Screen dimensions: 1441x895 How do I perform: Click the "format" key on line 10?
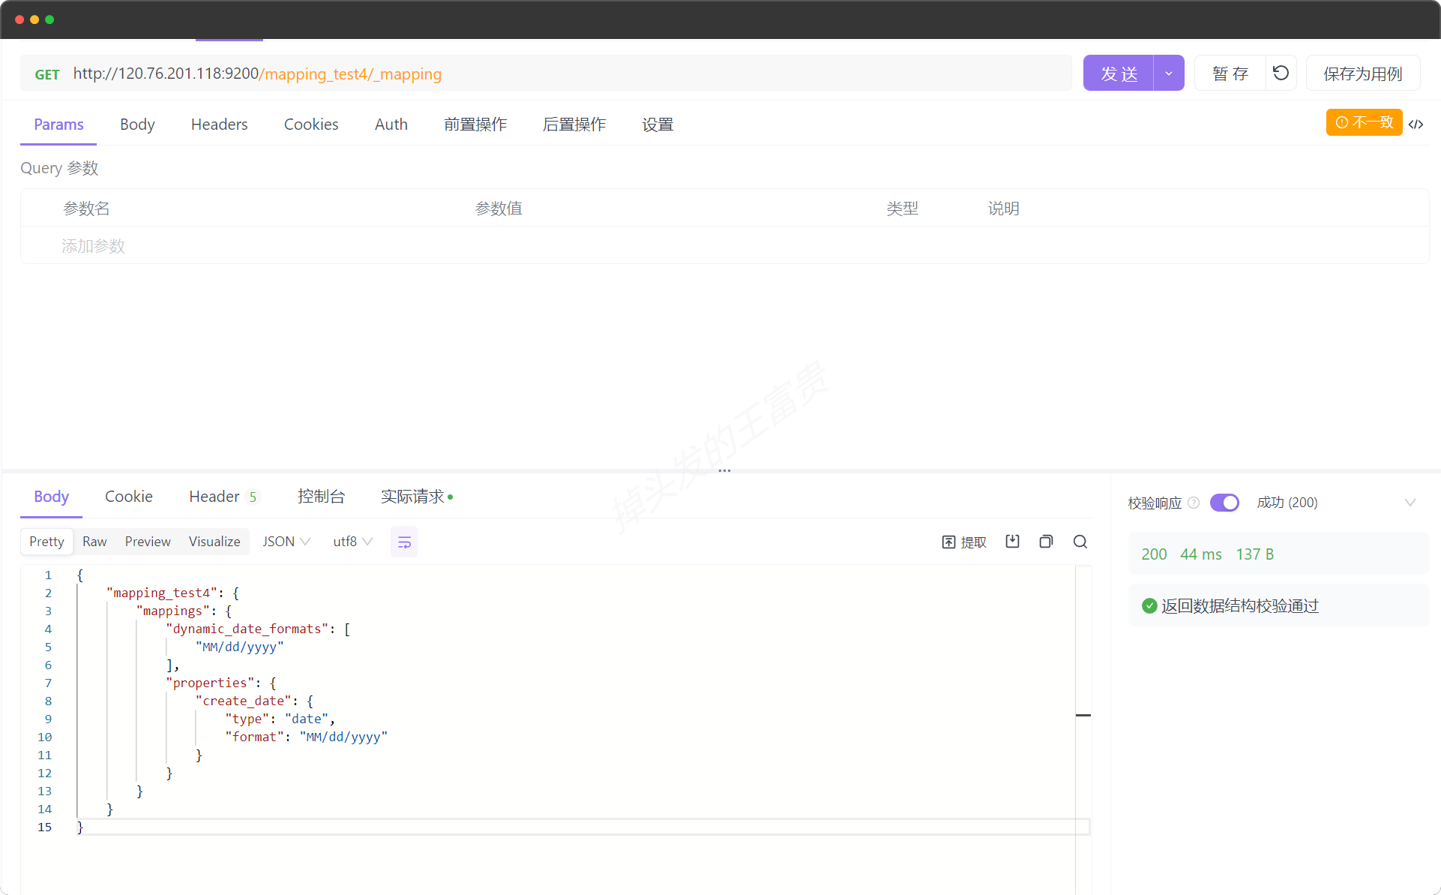tap(255, 737)
